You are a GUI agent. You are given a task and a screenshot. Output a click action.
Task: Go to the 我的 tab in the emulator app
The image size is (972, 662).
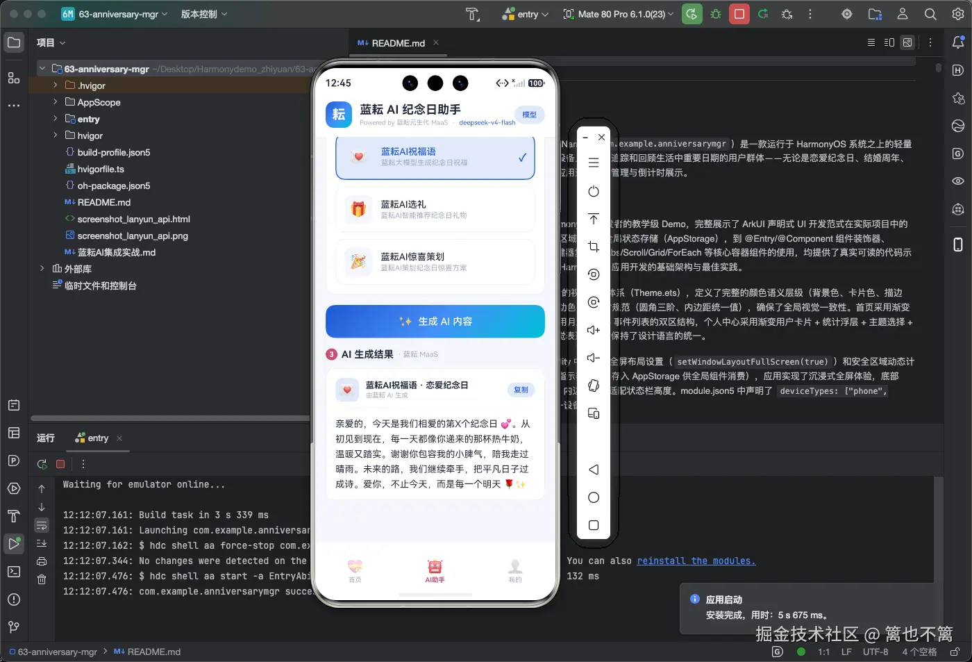(515, 571)
